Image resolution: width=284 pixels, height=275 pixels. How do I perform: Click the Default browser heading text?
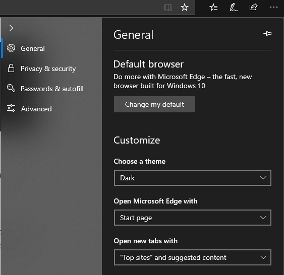(x=148, y=64)
